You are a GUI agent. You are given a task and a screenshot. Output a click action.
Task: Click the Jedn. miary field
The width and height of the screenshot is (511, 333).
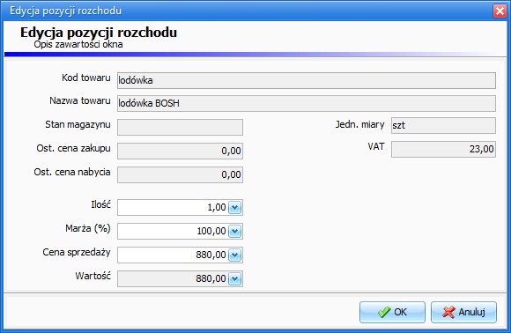point(443,125)
